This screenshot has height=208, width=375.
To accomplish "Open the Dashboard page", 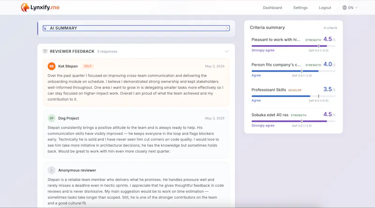I will click(272, 7).
